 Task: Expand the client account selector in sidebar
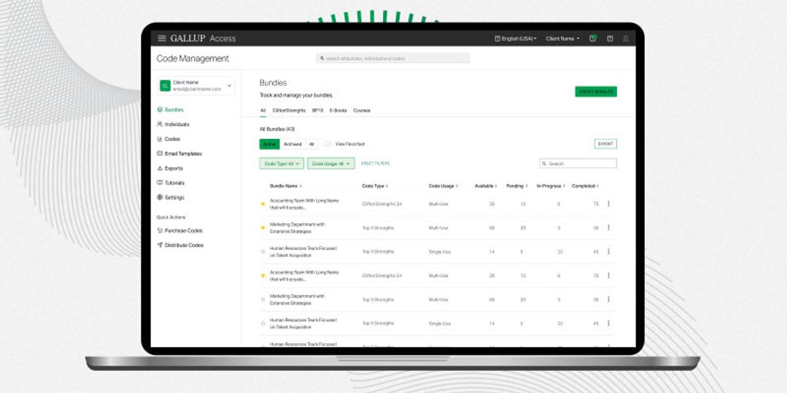[x=195, y=86]
